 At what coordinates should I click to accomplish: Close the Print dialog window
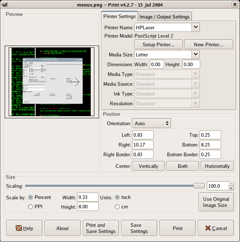pos(235,4)
